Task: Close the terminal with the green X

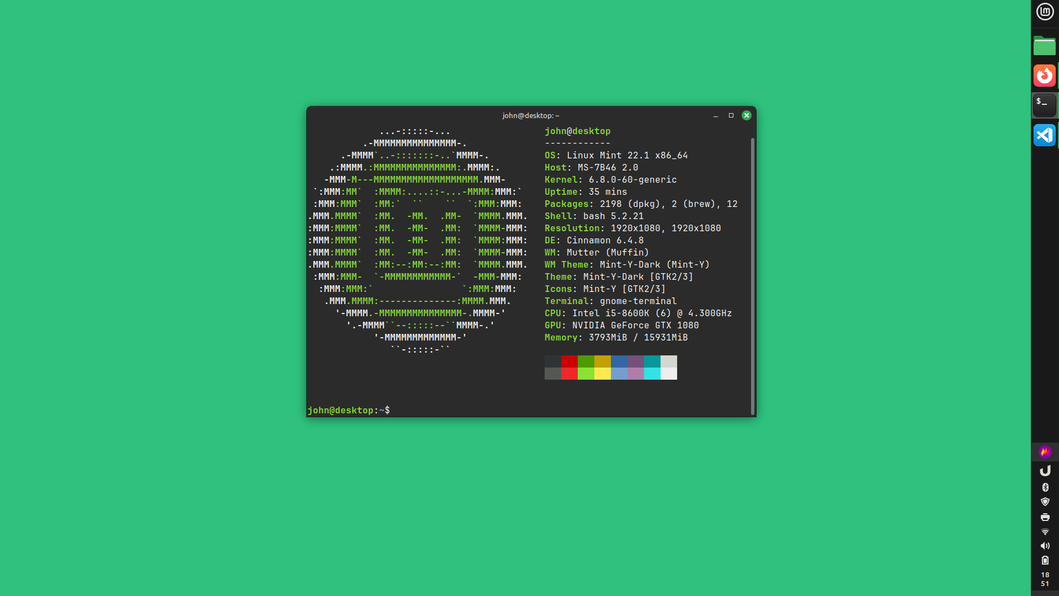Action: tap(747, 115)
